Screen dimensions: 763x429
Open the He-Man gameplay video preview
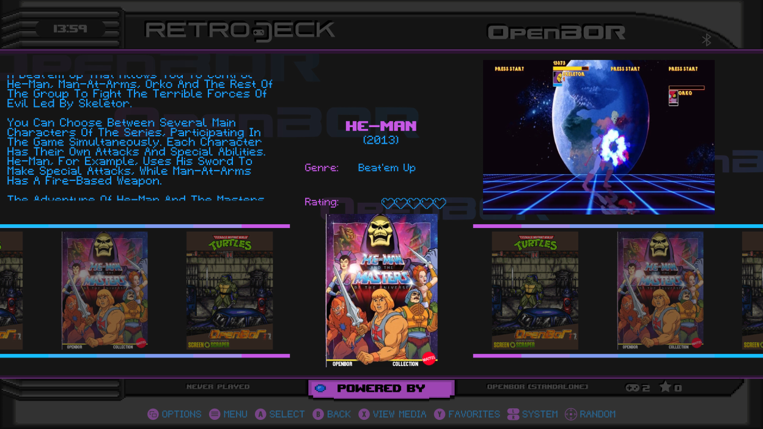pos(599,137)
